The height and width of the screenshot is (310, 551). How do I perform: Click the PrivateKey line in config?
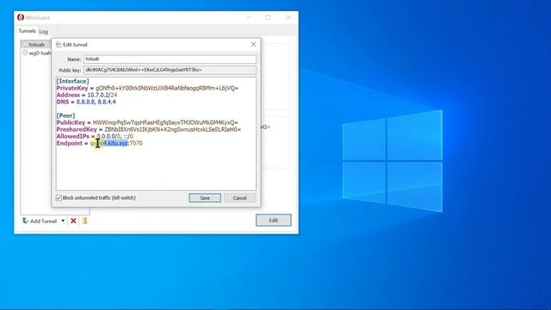[147, 88]
